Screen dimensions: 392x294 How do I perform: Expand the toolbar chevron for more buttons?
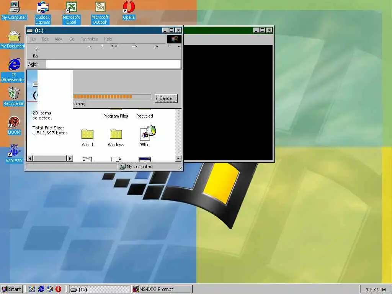(179, 47)
